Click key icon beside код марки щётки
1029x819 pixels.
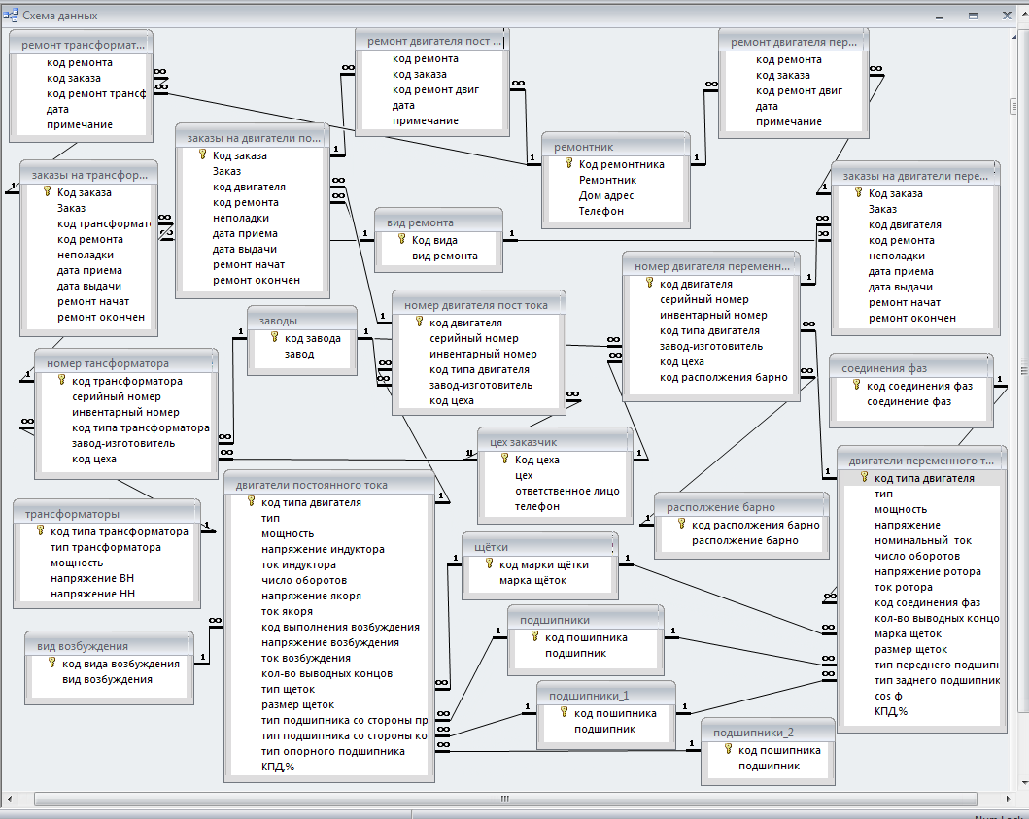(489, 563)
